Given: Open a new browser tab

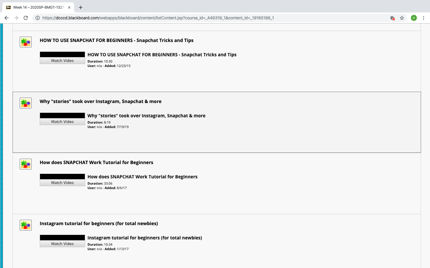Looking at the screenshot, I should click(x=81, y=7).
